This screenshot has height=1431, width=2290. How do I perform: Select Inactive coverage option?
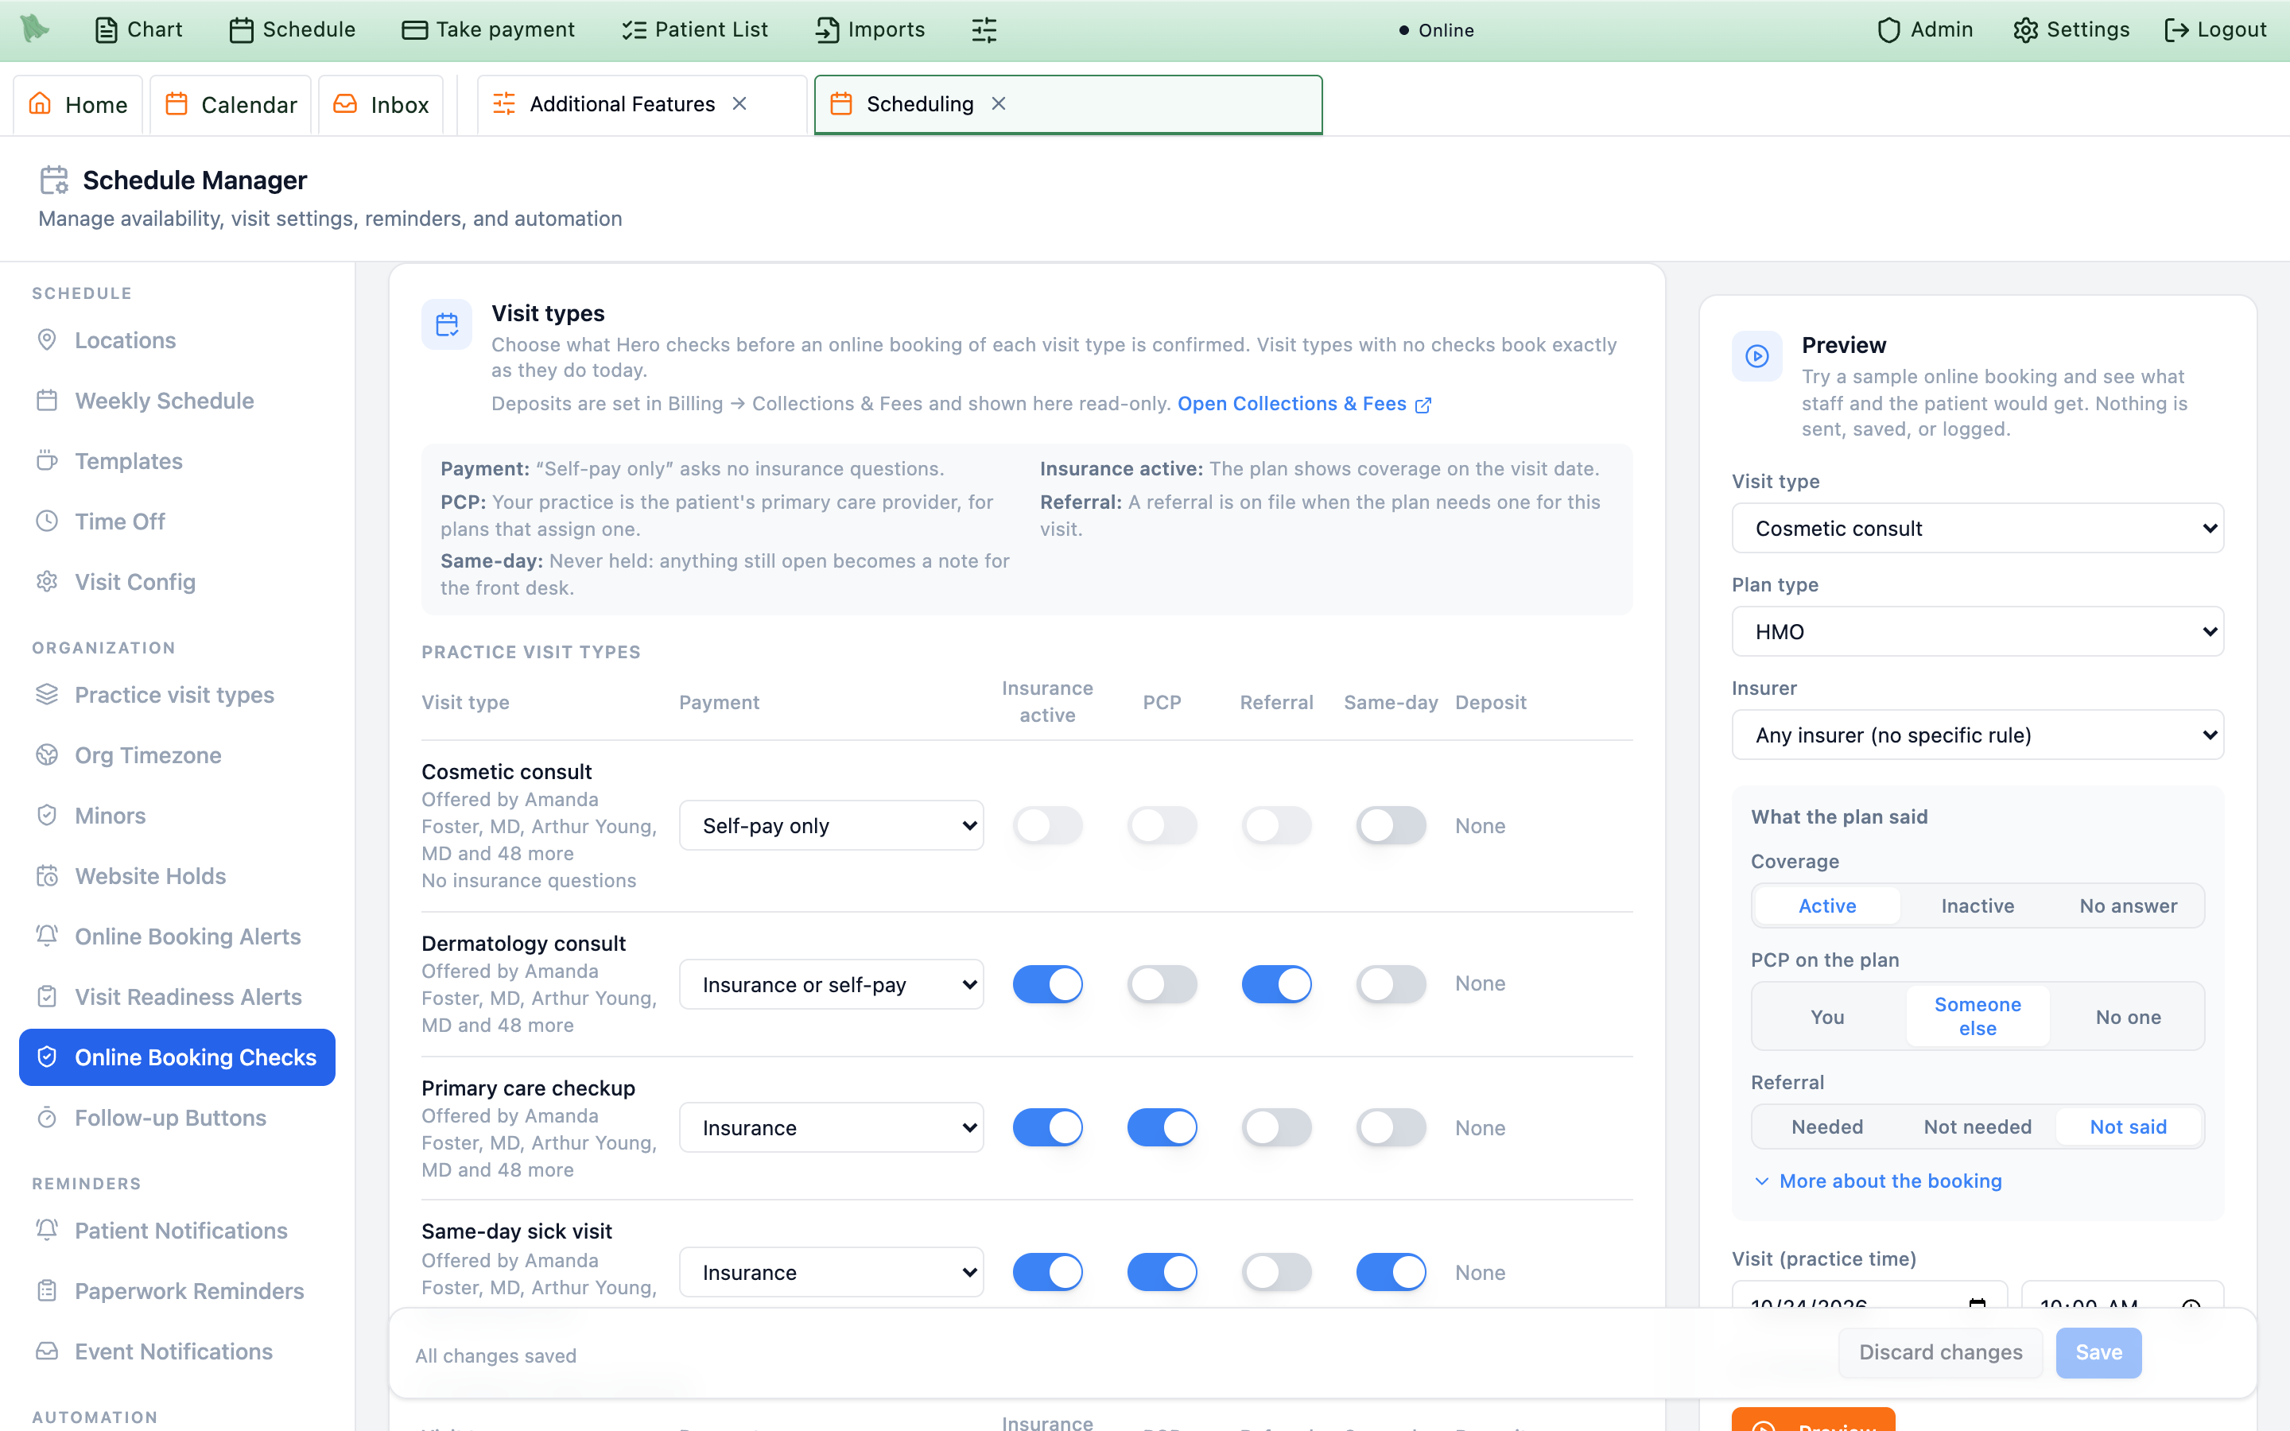[x=1978, y=906]
